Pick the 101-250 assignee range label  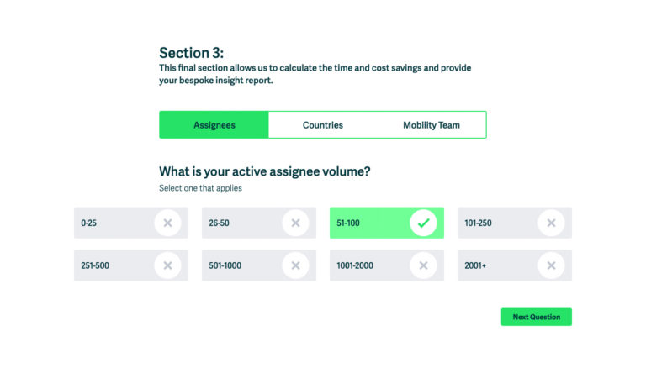point(478,223)
